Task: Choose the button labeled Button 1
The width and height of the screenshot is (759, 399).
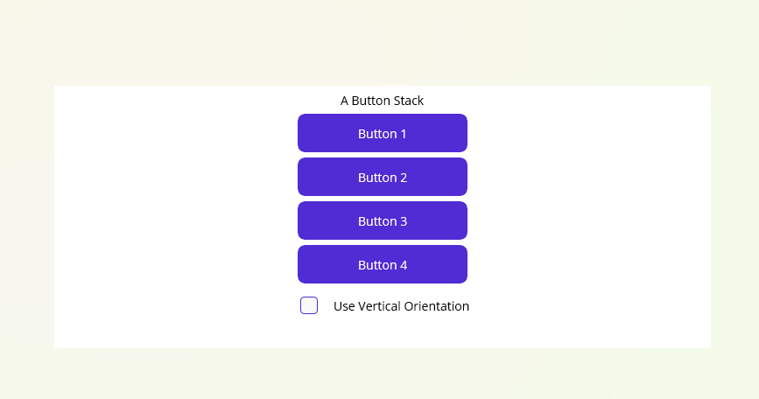Action: coord(383,133)
